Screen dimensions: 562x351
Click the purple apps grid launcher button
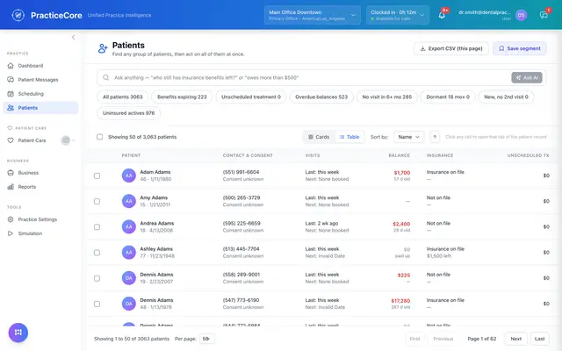pyautogui.click(x=18, y=333)
